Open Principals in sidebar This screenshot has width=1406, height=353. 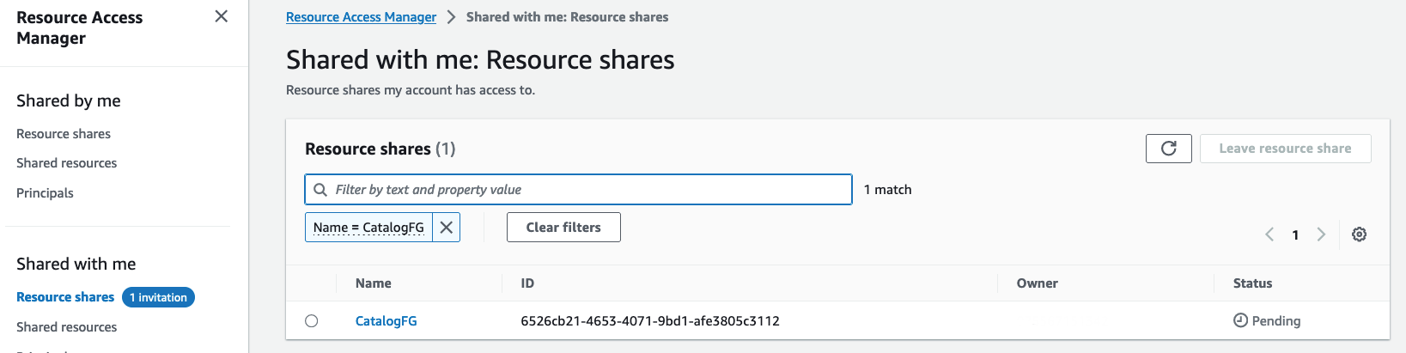[45, 193]
